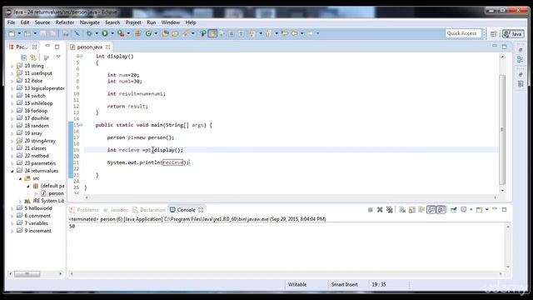Click the Writable status bar entry
533x300 pixels.
point(297,285)
